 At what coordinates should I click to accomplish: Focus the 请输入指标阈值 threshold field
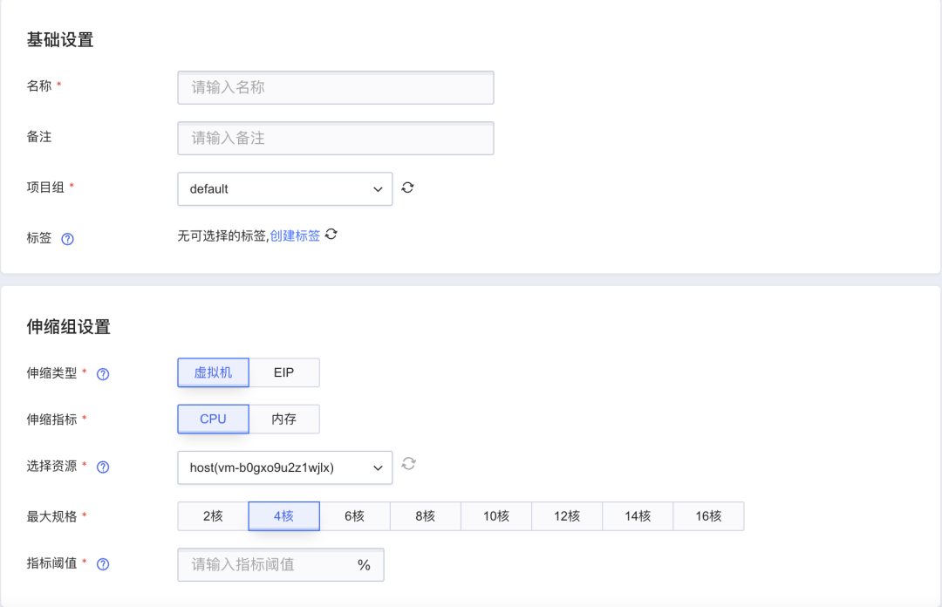pos(281,565)
